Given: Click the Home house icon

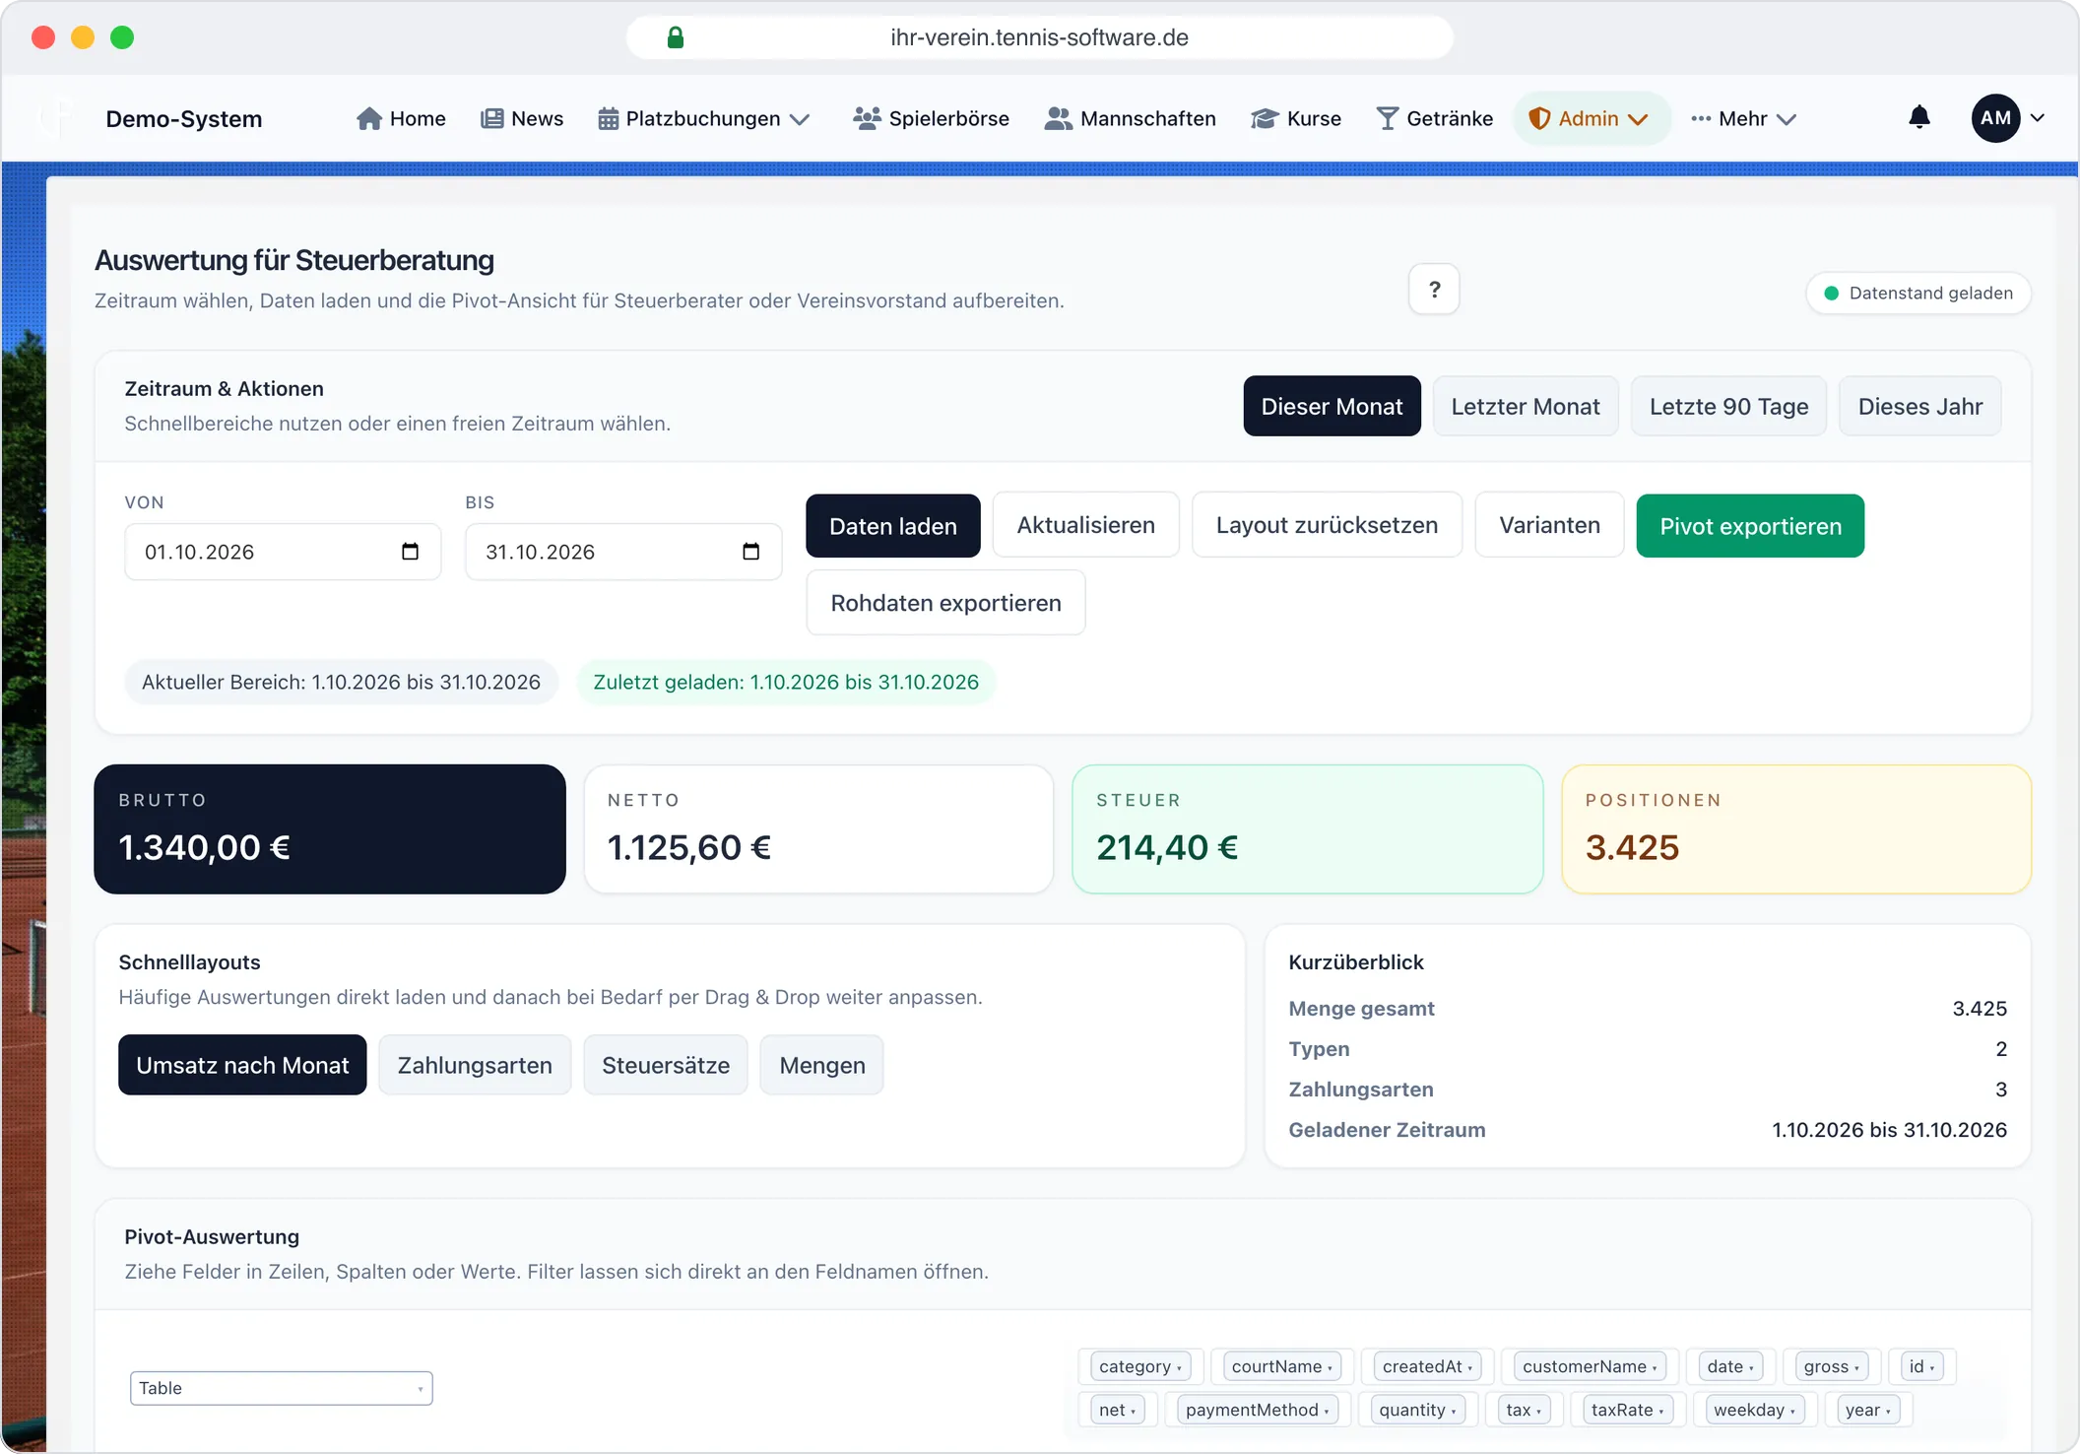Looking at the screenshot, I should 369,119.
